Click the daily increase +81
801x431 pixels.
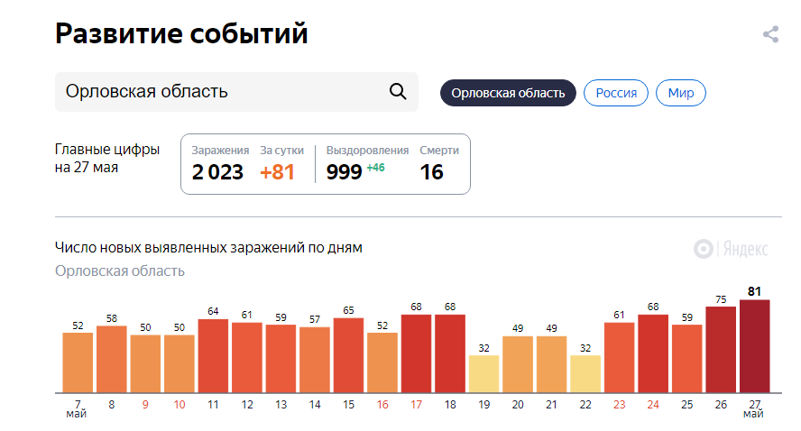[x=278, y=172]
